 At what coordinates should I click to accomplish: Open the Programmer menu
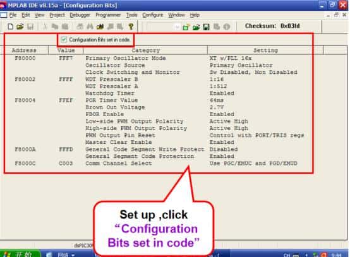[108, 15]
